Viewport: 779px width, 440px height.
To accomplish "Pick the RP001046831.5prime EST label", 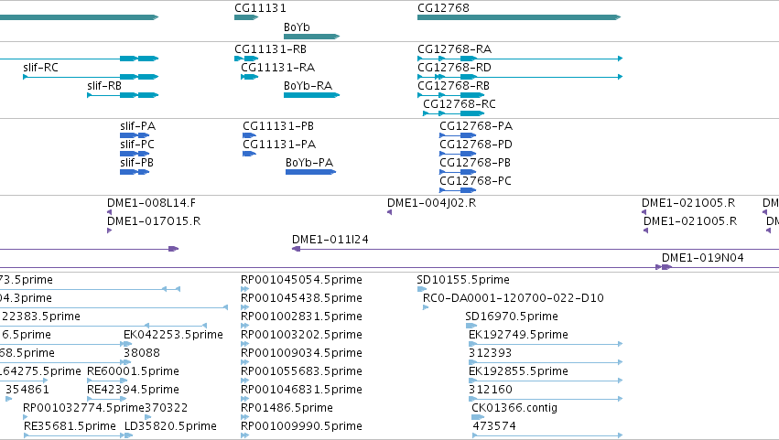I will pos(301,391).
